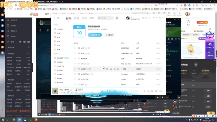The width and height of the screenshot is (217, 122).
Task: Play song 05 using its row play icon
Action: (107, 69)
